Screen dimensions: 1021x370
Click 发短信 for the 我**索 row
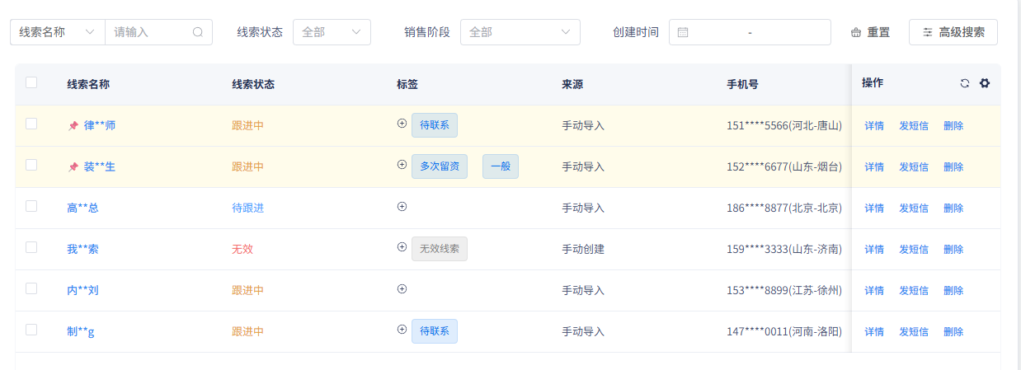pos(914,249)
